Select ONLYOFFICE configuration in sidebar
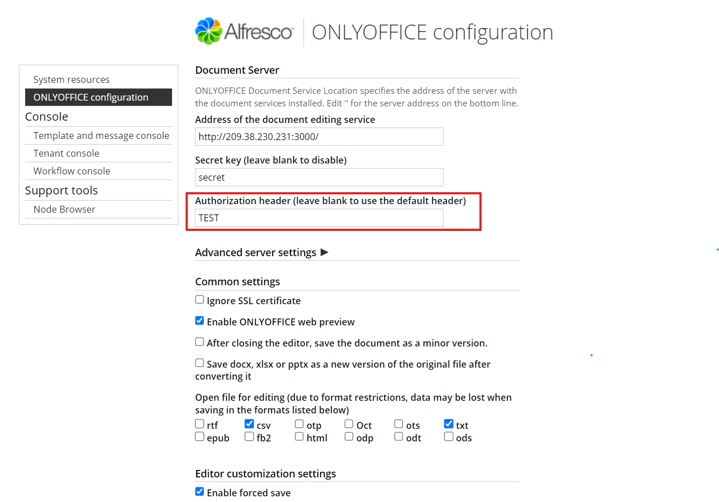 coord(91,97)
